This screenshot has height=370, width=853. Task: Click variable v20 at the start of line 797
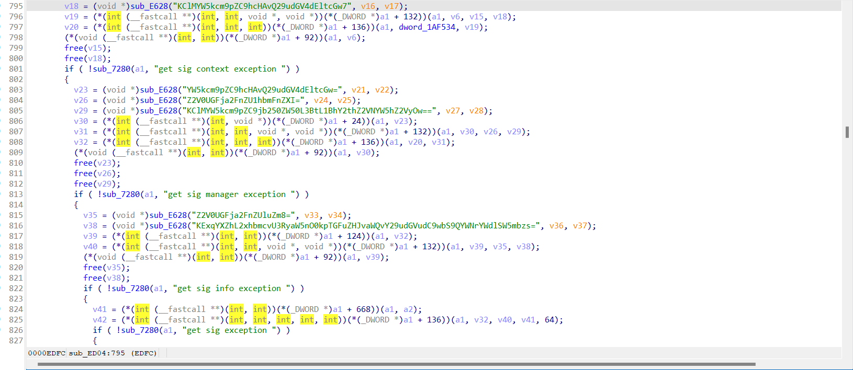pos(71,27)
